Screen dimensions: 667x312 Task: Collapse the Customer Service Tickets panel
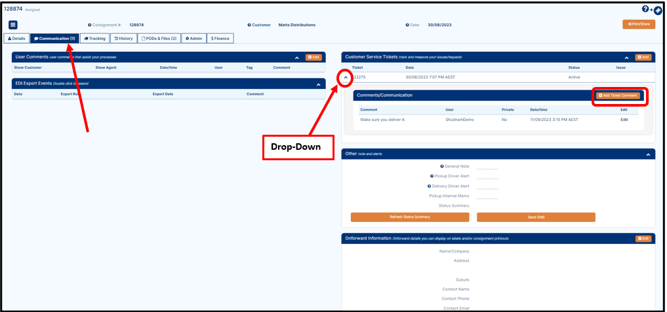point(626,58)
